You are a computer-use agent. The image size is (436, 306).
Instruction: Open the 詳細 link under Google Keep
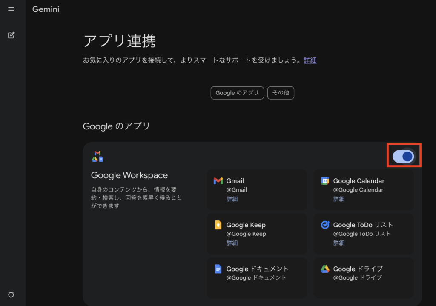[232, 243]
